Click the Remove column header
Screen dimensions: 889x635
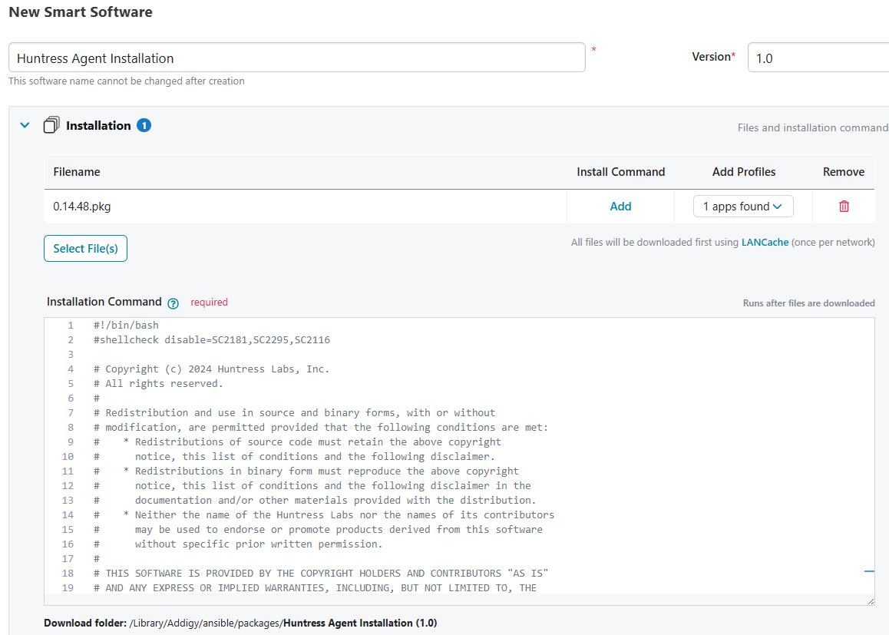coord(842,171)
